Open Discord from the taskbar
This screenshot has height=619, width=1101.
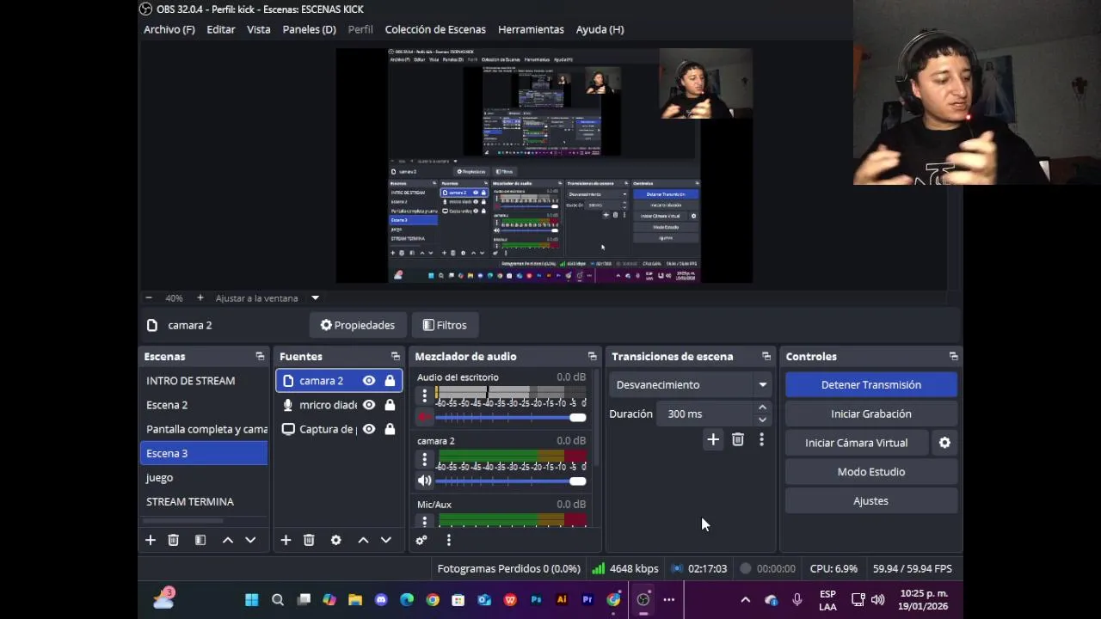coord(381,600)
